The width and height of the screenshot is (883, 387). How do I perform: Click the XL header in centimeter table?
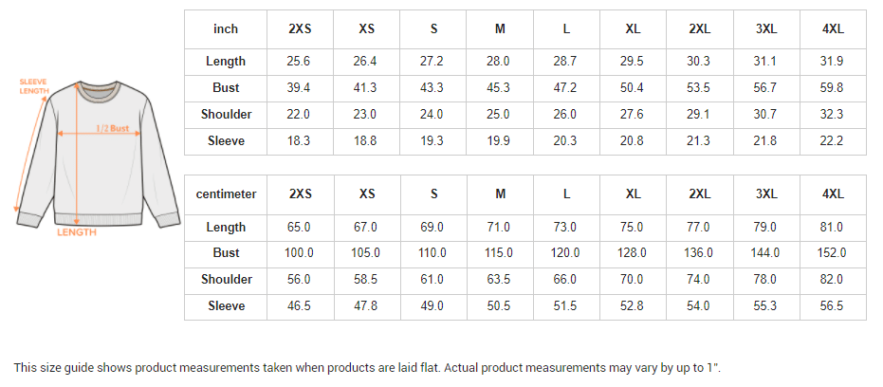click(633, 194)
